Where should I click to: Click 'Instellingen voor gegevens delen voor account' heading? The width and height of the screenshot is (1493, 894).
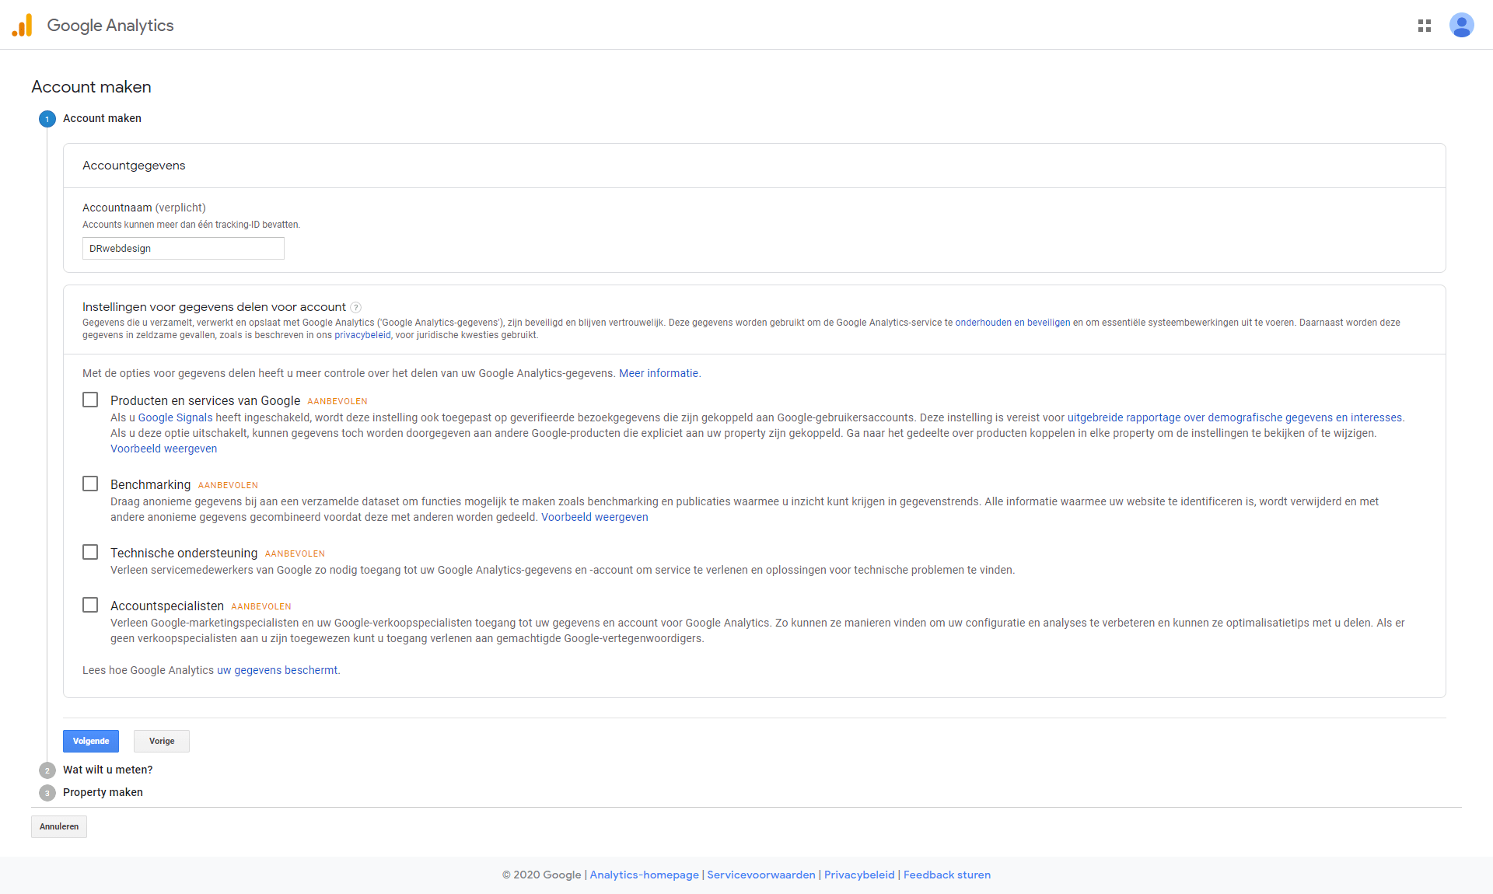[214, 307]
